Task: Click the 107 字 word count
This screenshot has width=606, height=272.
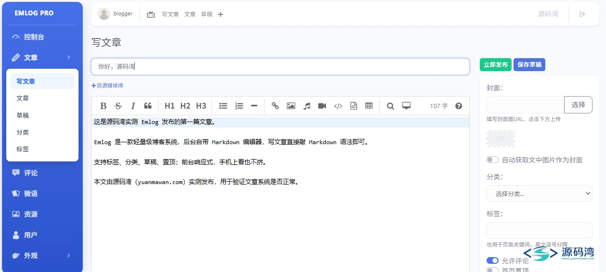Action: click(x=439, y=106)
